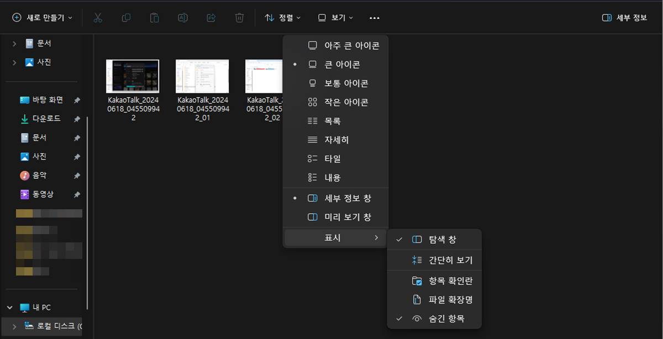Click the Delete trash can icon
The height and width of the screenshot is (339, 663).
239,18
